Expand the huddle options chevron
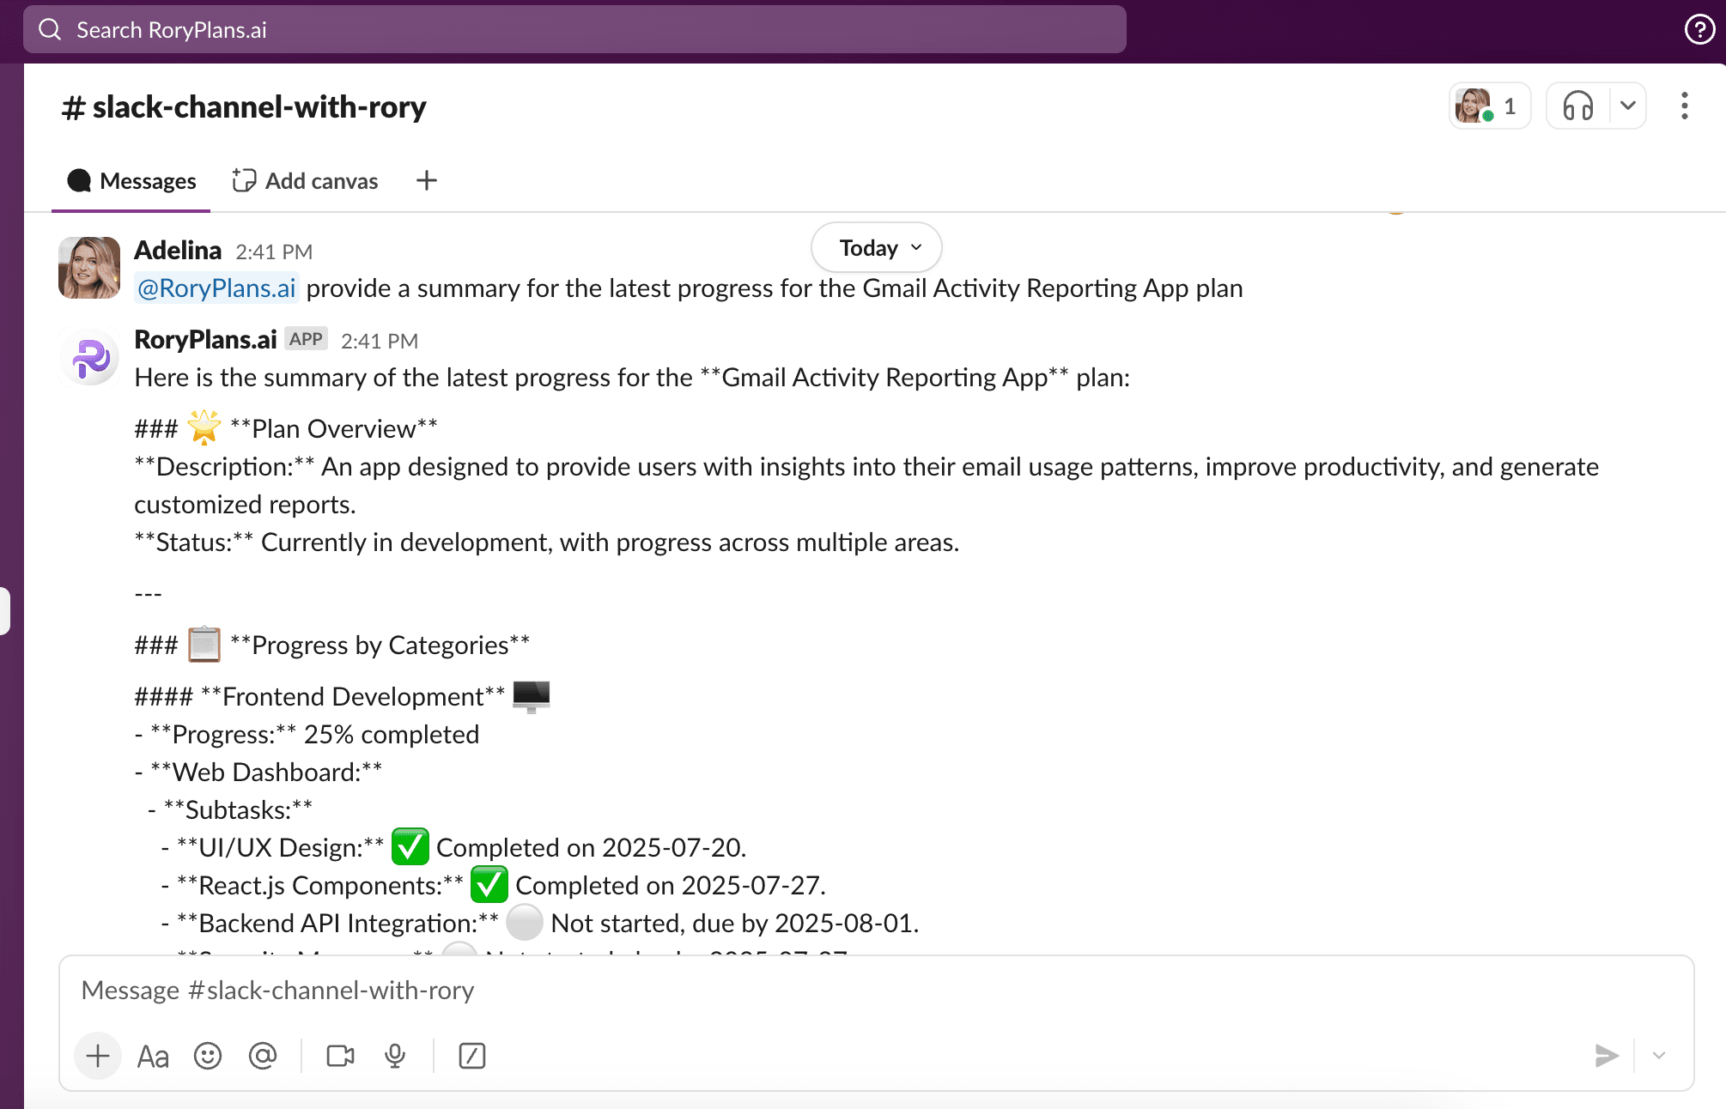The height and width of the screenshot is (1109, 1726). coord(1627,106)
